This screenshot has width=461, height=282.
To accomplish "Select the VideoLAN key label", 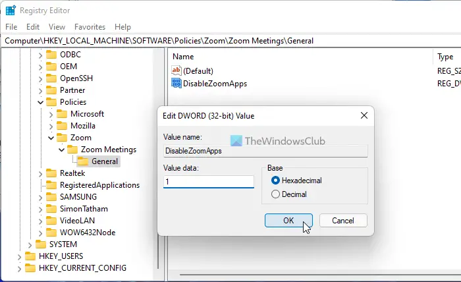I will pyautogui.click(x=77, y=221).
